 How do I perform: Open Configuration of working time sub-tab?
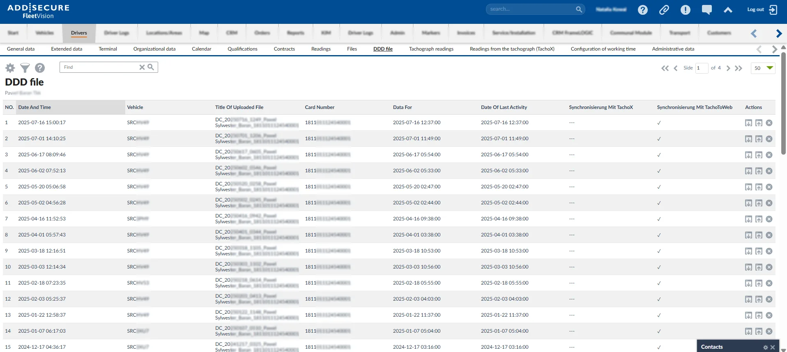point(603,49)
